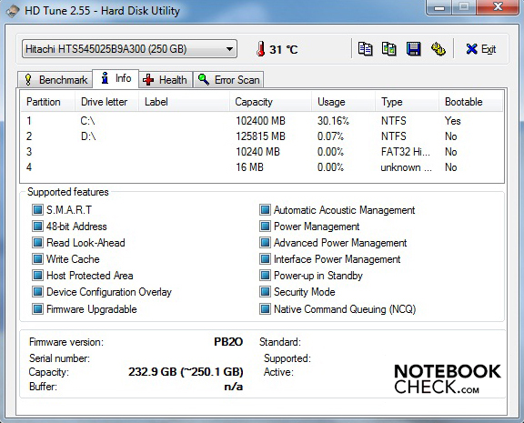Click the unknown ... type cell

[406, 167]
